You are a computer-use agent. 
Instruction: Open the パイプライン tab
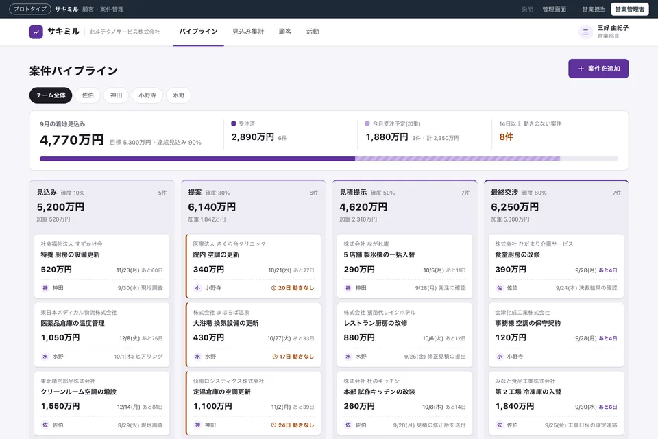pos(198,32)
